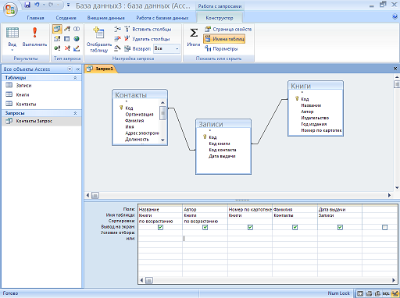Open Все объекты Access dropdown arrow

click(70, 69)
